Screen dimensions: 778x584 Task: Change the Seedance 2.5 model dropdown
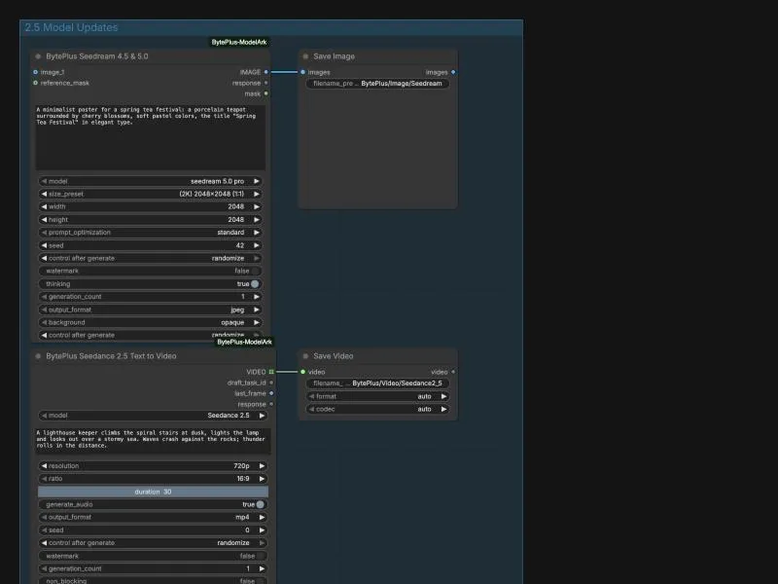click(x=153, y=416)
